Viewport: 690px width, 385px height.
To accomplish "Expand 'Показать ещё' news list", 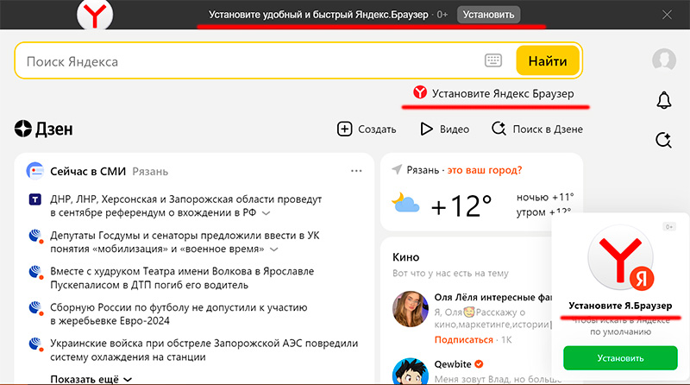I will coord(91,378).
